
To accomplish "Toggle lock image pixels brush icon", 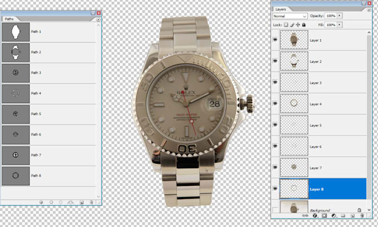I will click(292, 24).
